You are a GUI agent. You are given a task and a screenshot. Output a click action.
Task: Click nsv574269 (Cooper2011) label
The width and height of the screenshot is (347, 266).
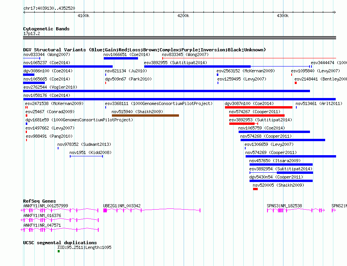click(271, 152)
